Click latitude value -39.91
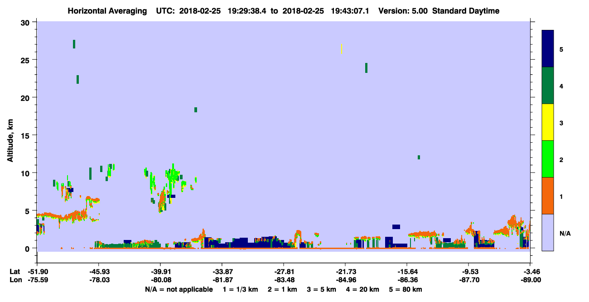The image size is (589, 302). tap(160, 272)
